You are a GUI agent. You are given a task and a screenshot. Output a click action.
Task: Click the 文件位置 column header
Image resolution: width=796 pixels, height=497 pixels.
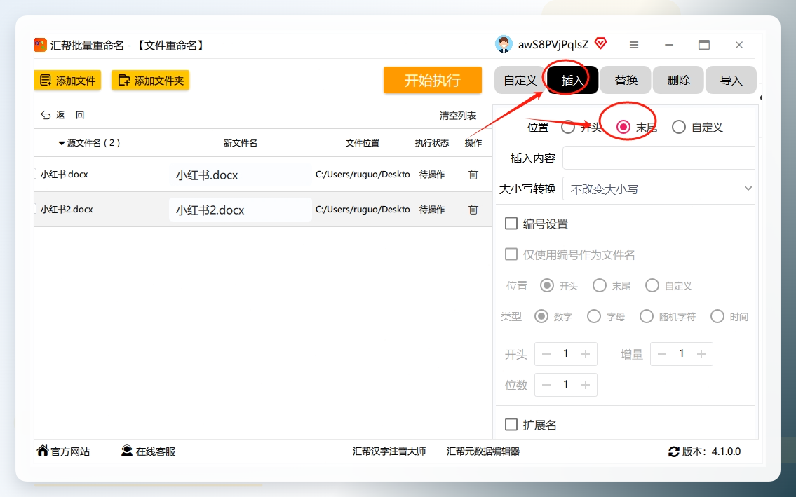[x=363, y=143]
